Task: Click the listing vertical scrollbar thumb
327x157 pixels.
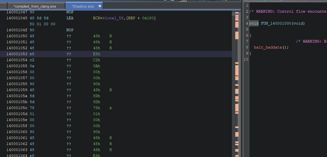Action: click(233, 13)
